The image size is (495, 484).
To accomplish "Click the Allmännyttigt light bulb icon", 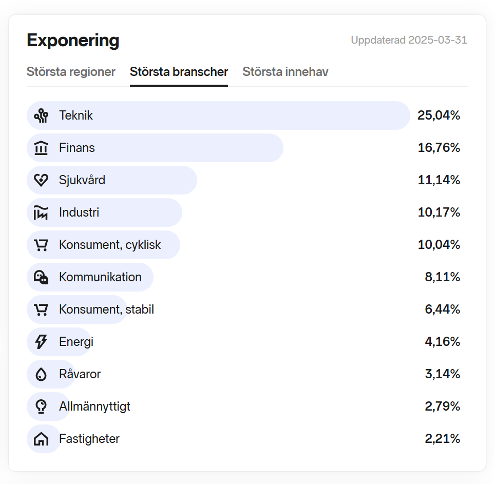I will click(41, 406).
